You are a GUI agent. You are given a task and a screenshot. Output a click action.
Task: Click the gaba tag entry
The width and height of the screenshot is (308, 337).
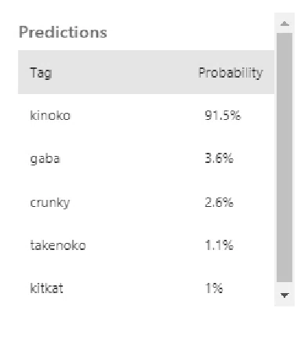point(45,158)
